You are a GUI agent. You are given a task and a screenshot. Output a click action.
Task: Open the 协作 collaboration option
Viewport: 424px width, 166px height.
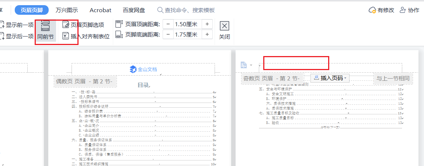point(410,10)
